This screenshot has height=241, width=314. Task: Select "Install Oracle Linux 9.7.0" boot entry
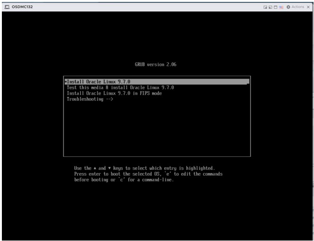pyautogui.click(x=157, y=81)
